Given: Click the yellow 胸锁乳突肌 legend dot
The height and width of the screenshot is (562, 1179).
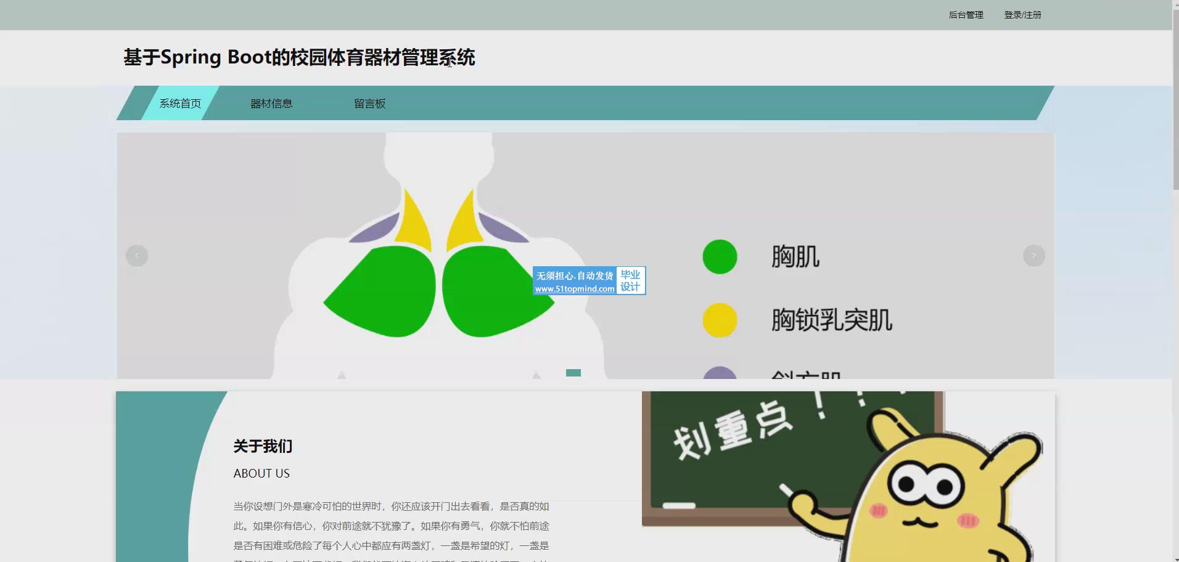Looking at the screenshot, I should pyautogui.click(x=720, y=320).
